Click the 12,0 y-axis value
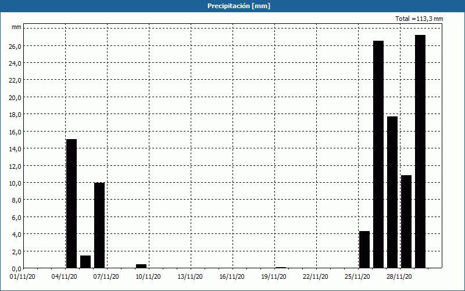 [x=15, y=166]
